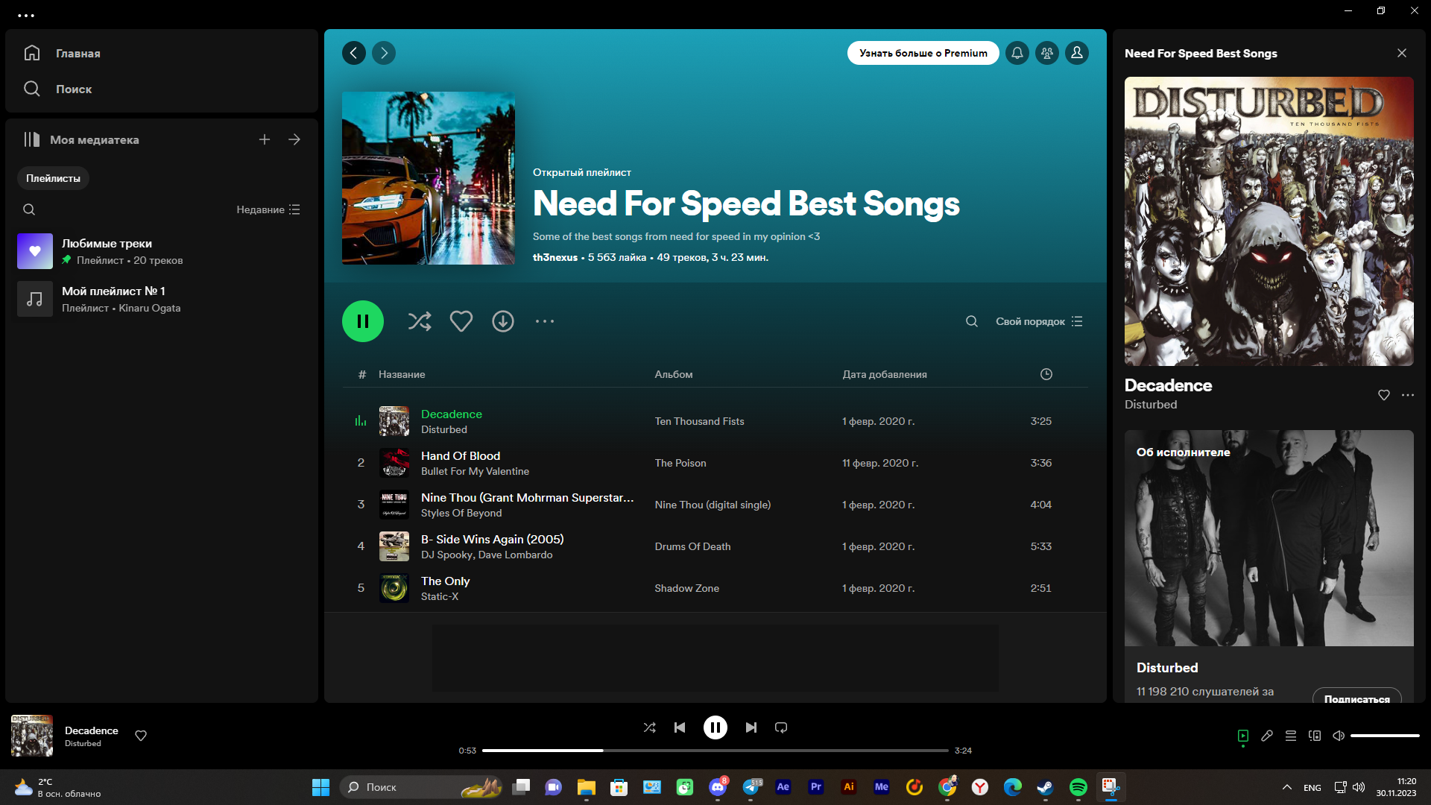Open the Недавние sort dropdown
The width and height of the screenshot is (1431, 805).
pos(268,209)
